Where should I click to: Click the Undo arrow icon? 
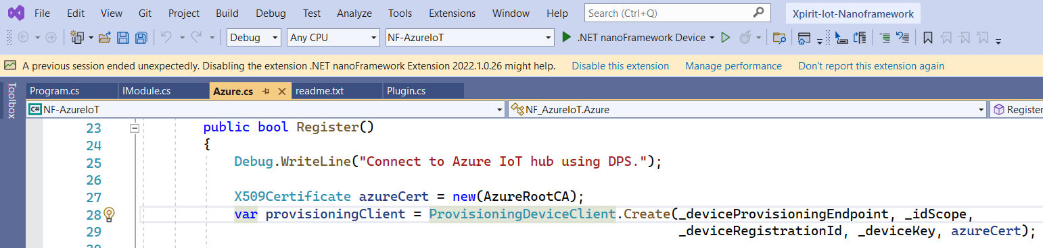[x=166, y=38]
